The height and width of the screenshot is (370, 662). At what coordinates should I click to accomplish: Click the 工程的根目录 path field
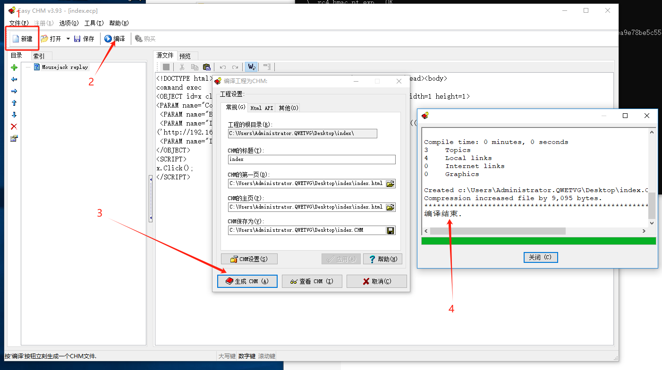(x=303, y=134)
